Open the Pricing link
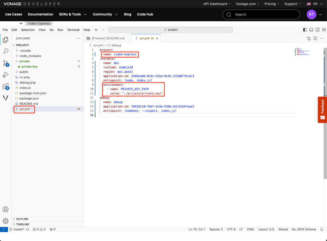 (272, 4)
